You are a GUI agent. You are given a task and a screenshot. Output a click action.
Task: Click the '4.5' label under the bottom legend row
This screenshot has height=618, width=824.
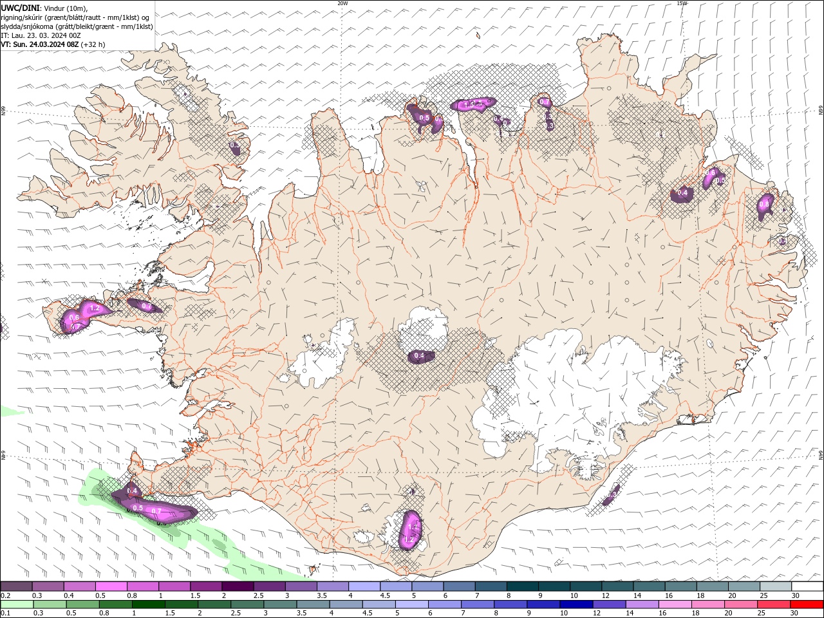pyautogui.click(x=369, y=613)
